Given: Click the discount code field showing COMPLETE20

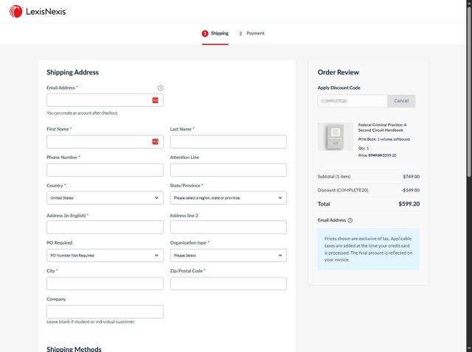Looking at the screenshot, I should coord(353,101).
